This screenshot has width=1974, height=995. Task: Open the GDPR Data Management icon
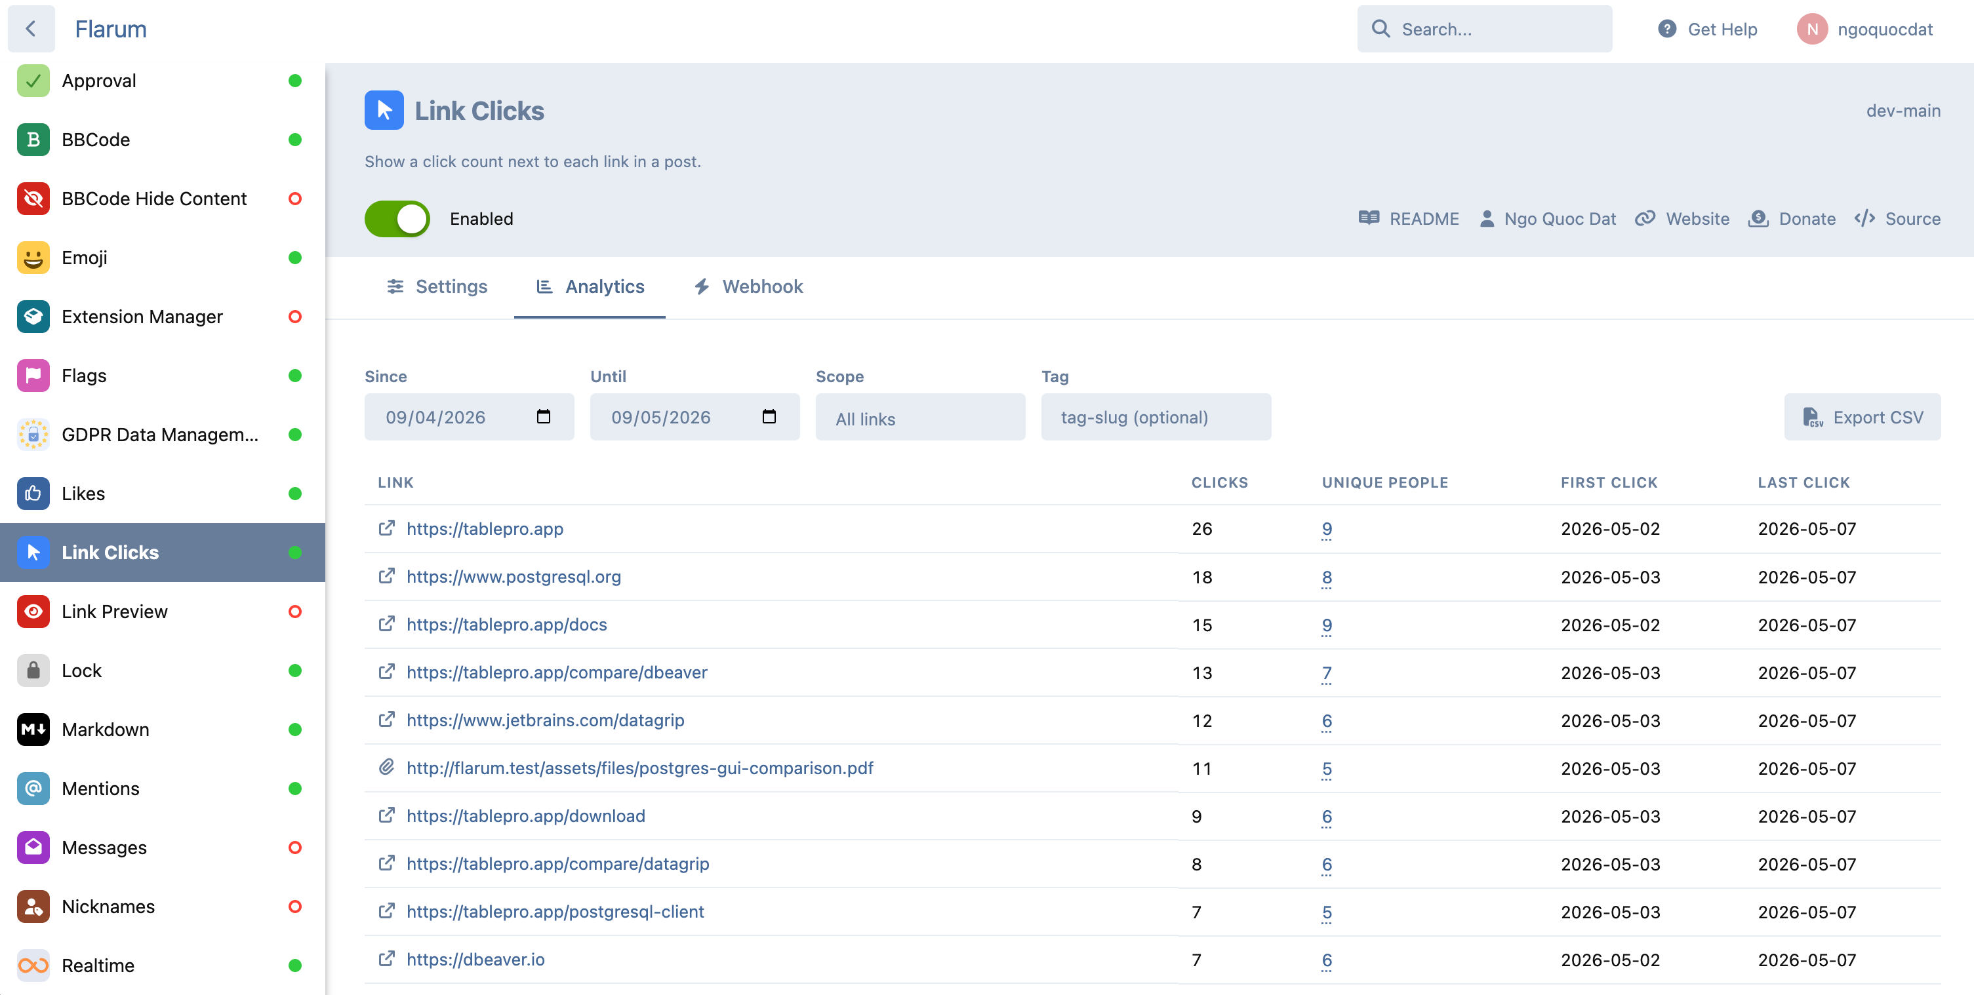pyautogui.click(x=33, y=435)
